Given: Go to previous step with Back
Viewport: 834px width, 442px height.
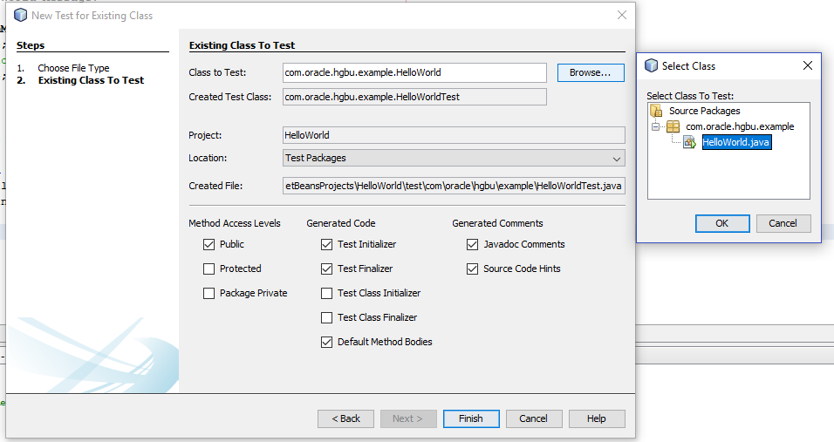Looking at the screenshot, I should click(x=345, y=418).
